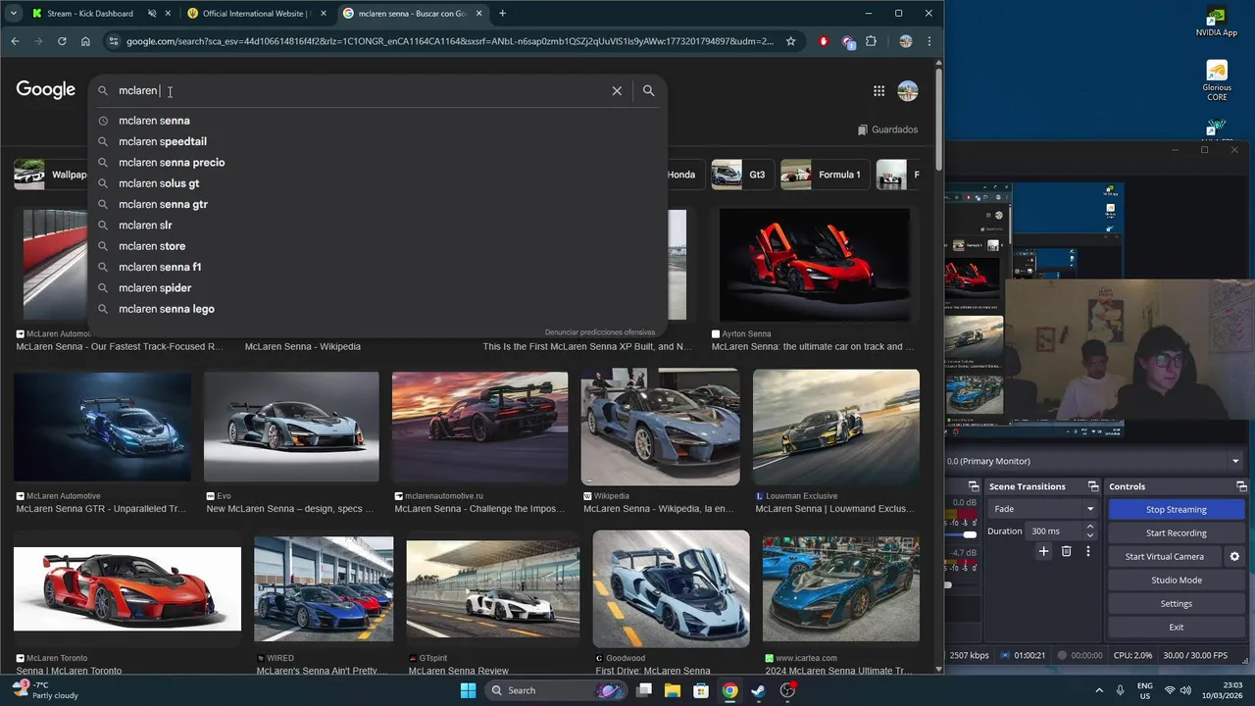Click Stop Streaming in OBS
Viewport: 1255px width, 706px height.
[x=1176, y=510]
